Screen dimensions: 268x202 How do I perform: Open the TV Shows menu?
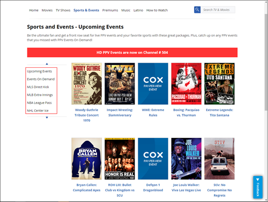coord(63,10)
